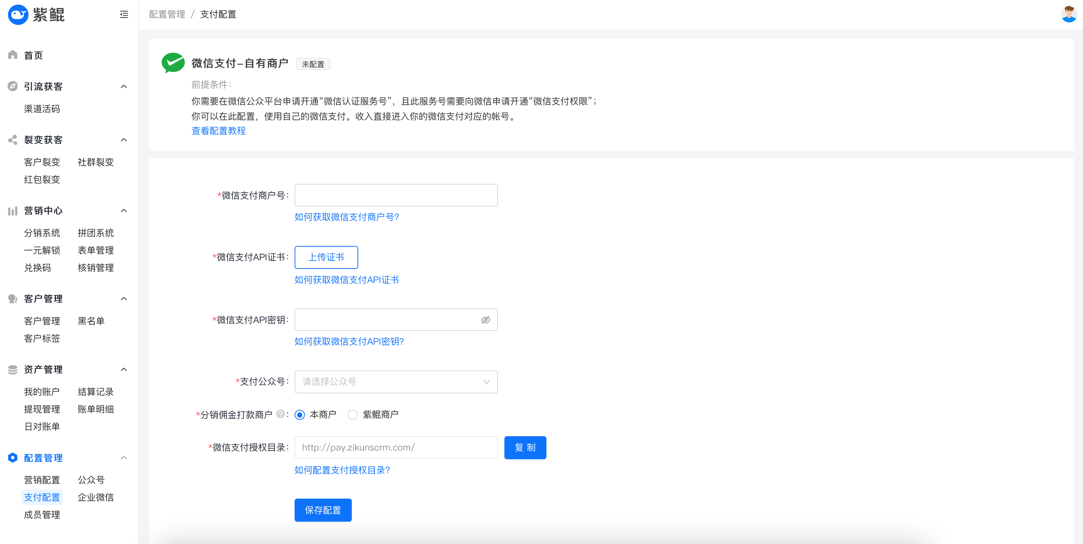Screen dimensions: 1083x544
Task: Open 企业微信 menu item
Action: pos(96,497)
